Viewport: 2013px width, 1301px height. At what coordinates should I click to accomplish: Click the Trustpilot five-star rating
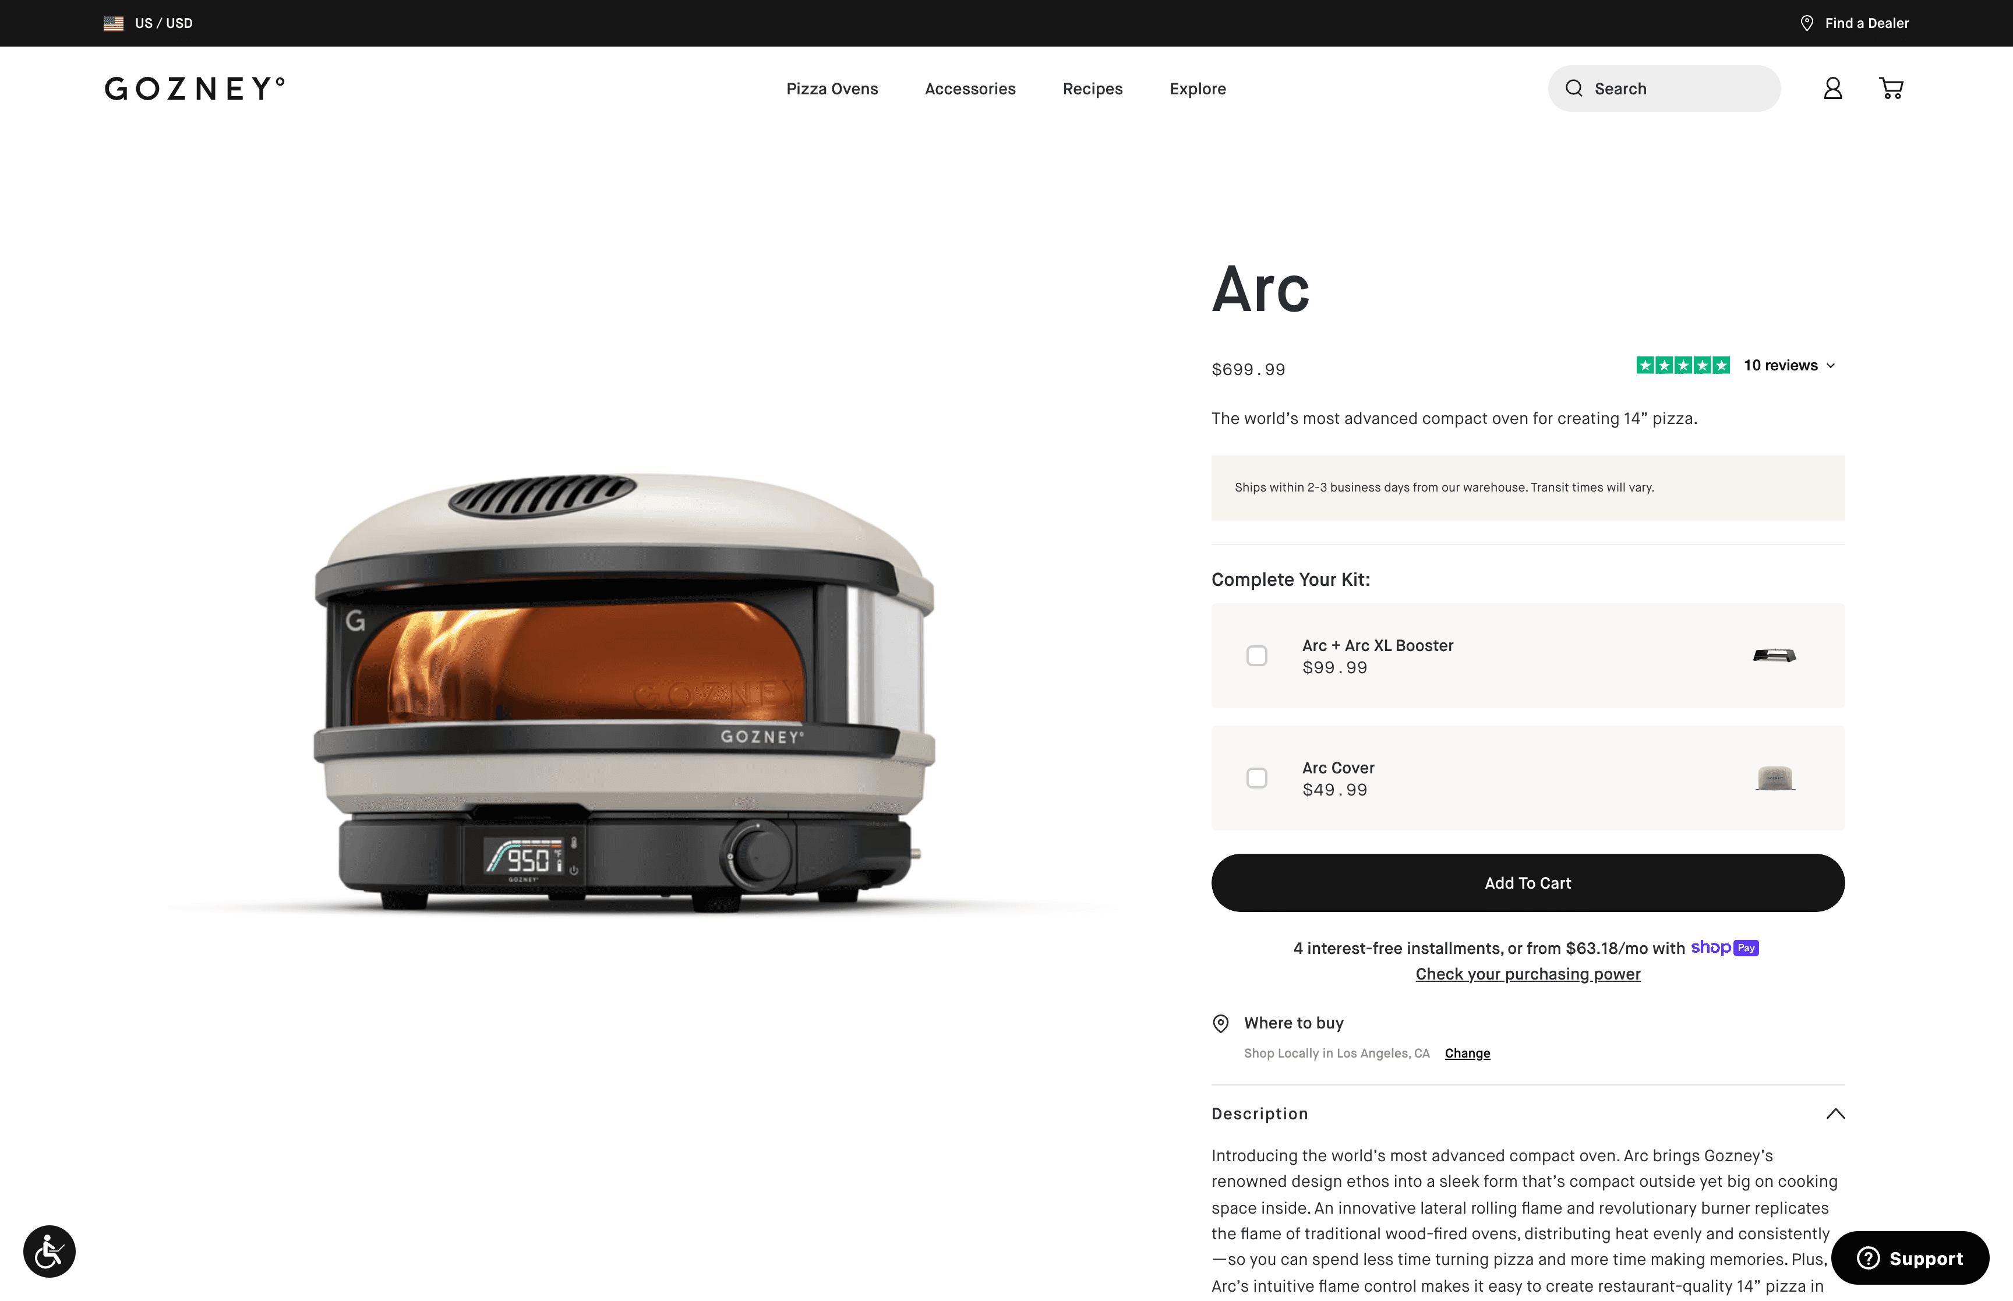pyautogui.click(x=1683, y=365)
